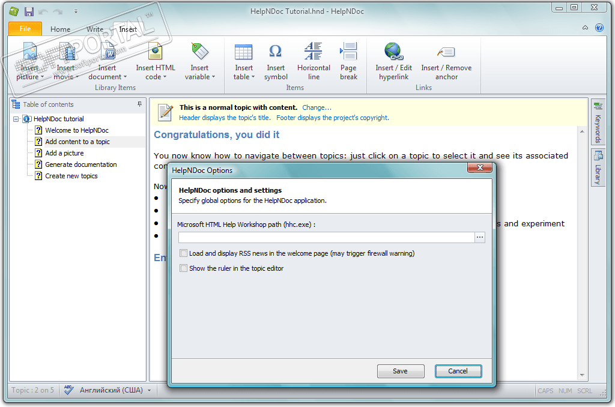Image resolution: width=615 pixels, height=407 pixels.
Task: Click the Save button in options dialog
Action: tap(401, 371)
